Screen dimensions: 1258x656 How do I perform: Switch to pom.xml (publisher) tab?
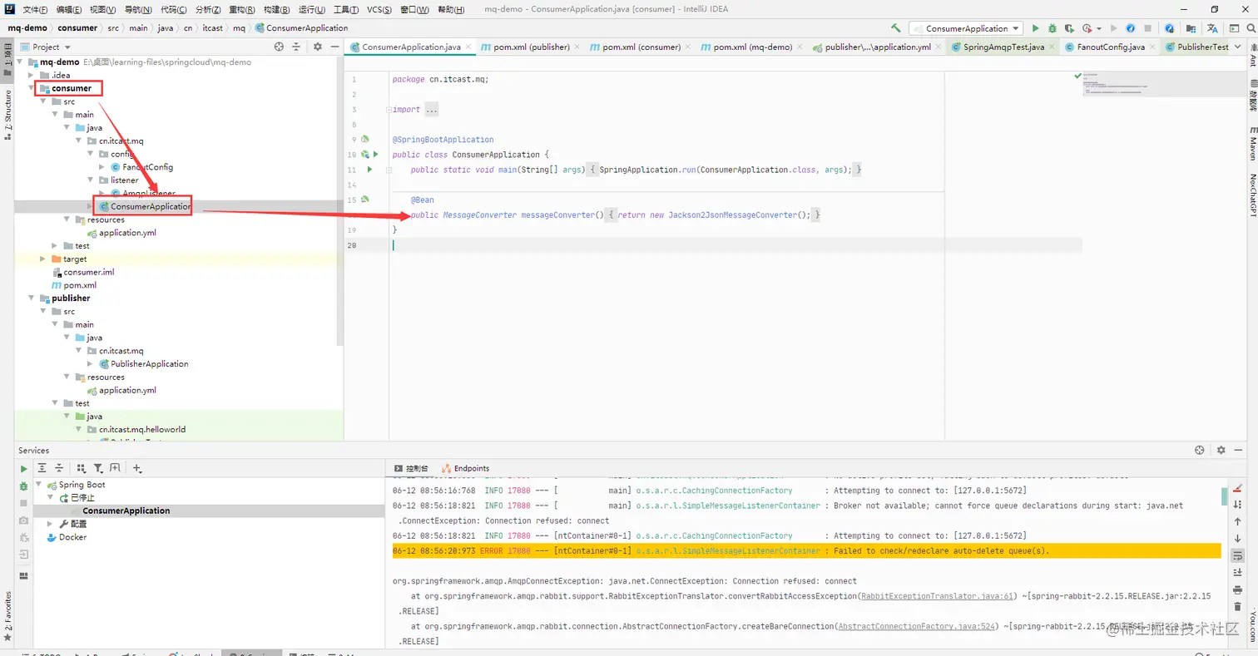[532, 47]
